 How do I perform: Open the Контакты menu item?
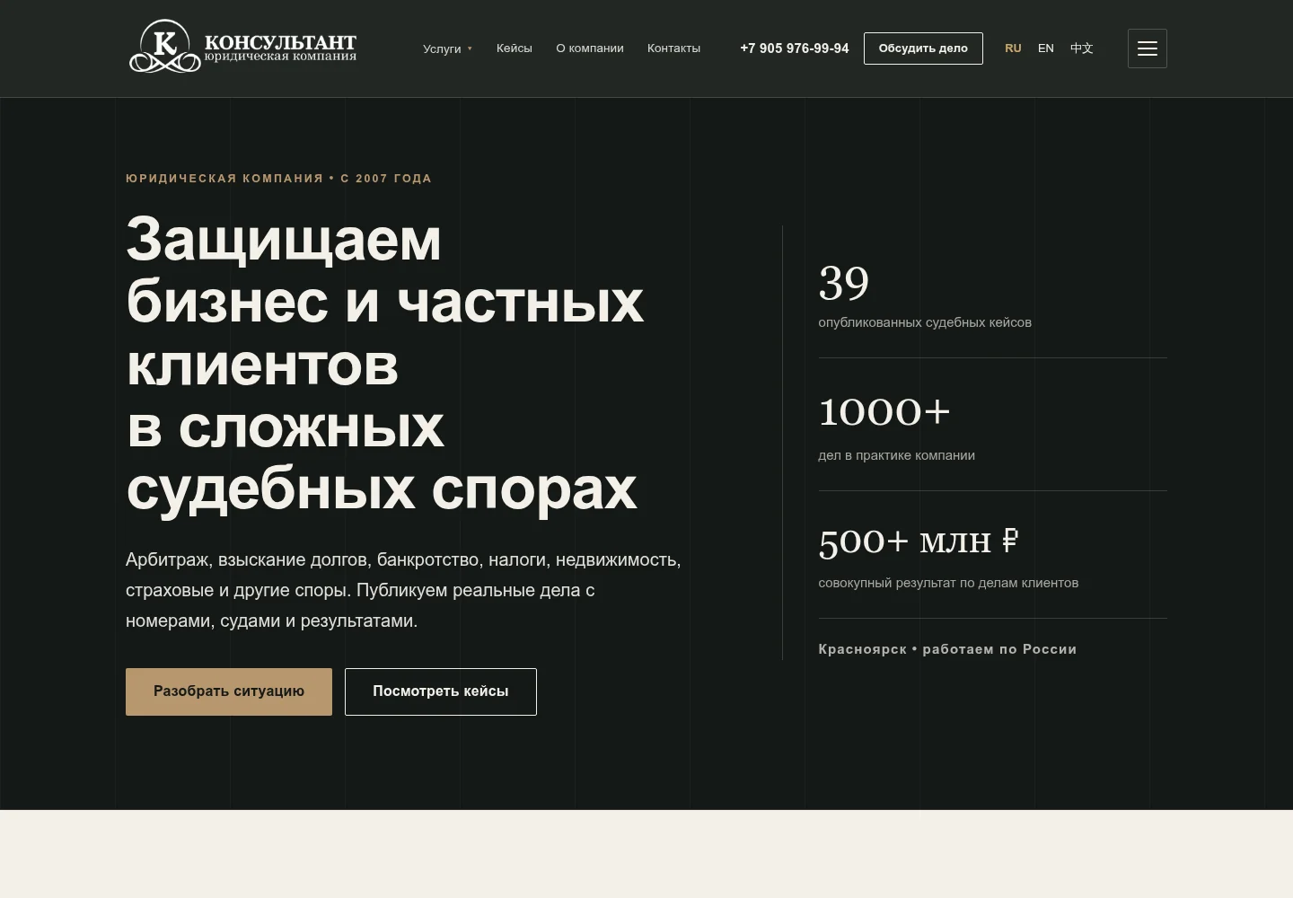[x=673, y=48]
